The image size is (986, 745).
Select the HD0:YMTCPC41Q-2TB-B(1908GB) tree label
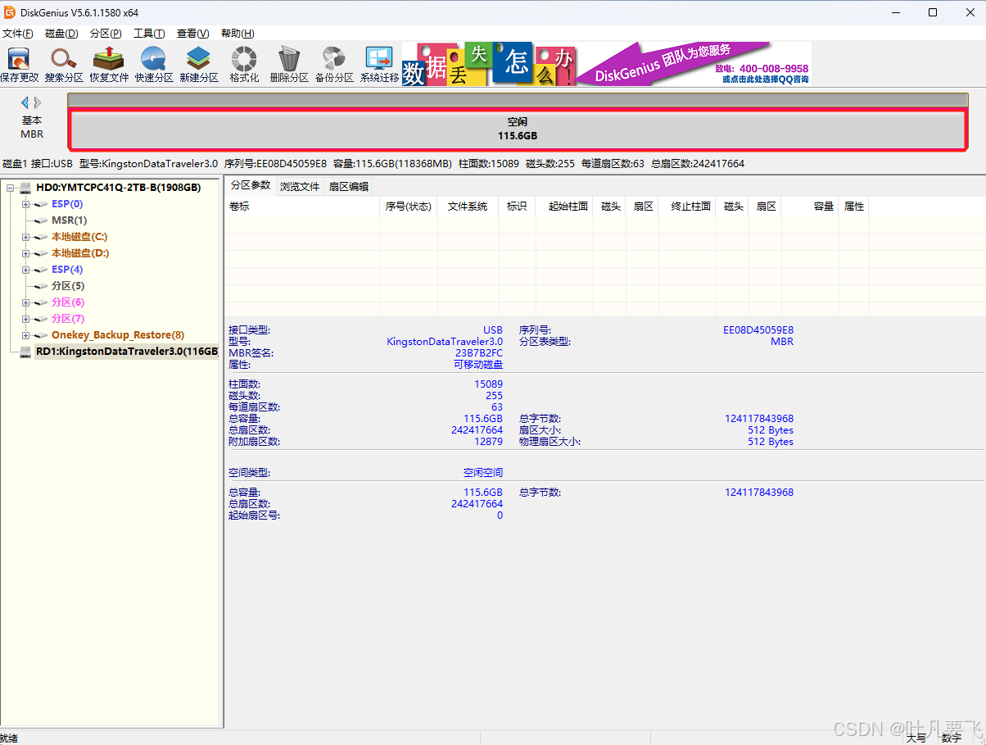[x=119, y=188]
